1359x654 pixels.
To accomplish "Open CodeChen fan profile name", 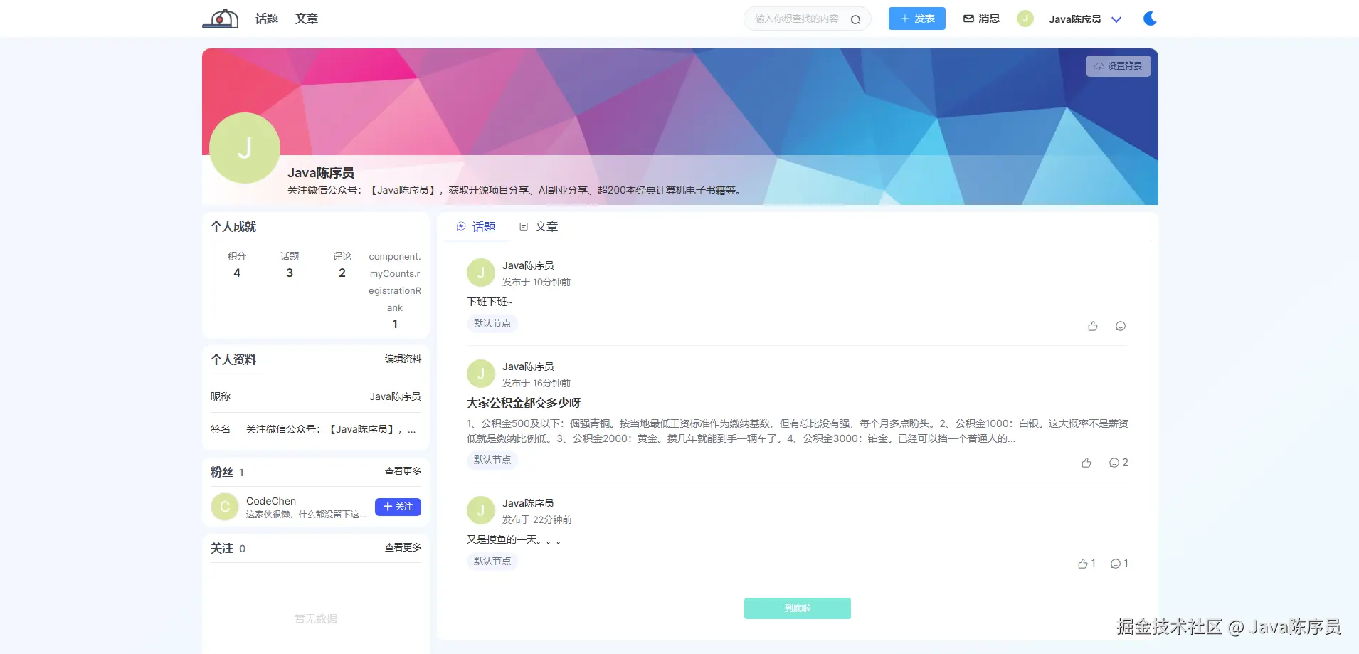I will pyautogui.click(x=271, y=501).
